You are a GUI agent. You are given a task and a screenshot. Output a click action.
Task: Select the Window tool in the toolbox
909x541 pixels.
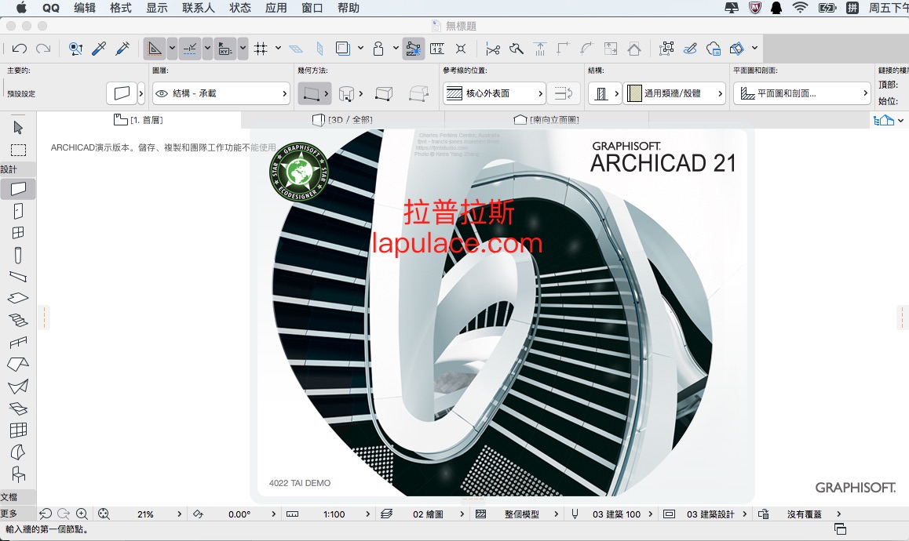click(x=18, y=232)
